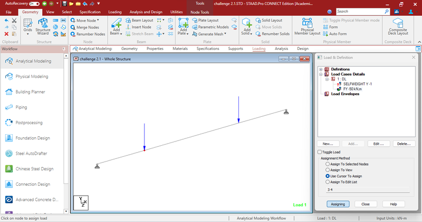Viewport: 422px width, 222px height.
Task: Expand the Definitions tree node
Action: click(x=321, y=69)
